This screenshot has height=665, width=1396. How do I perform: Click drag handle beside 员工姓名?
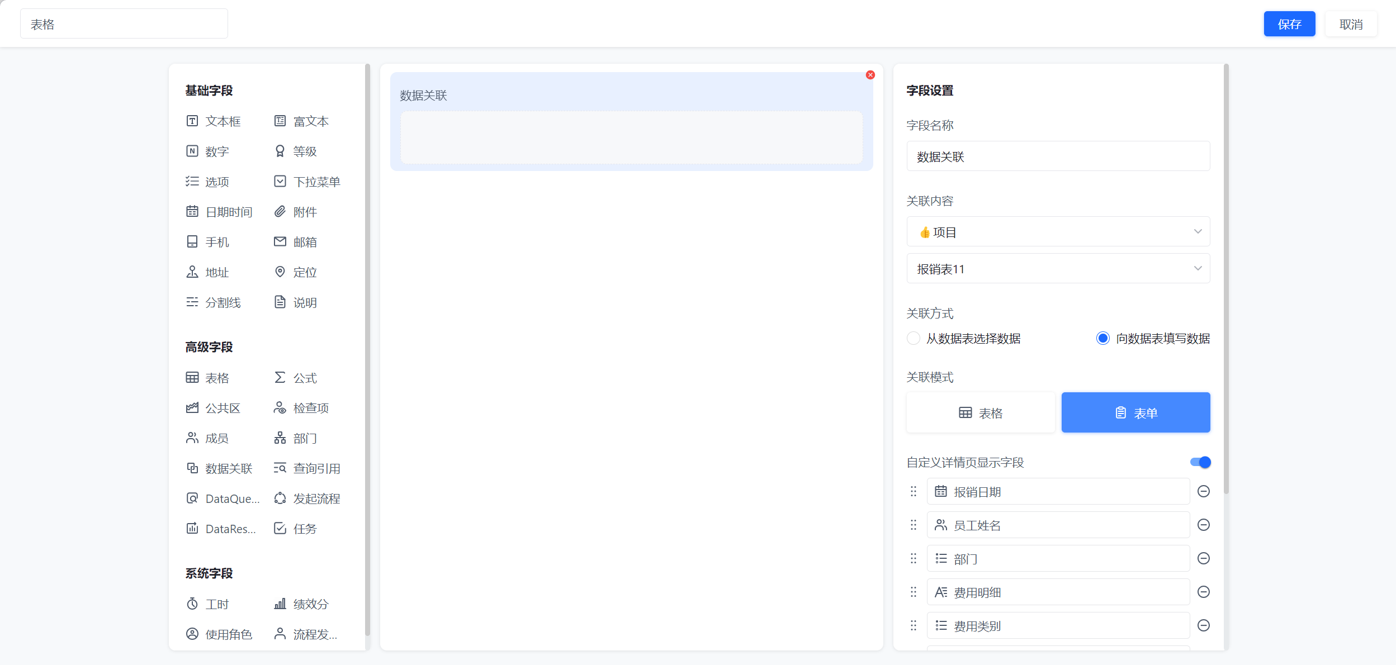coord(914,525)
